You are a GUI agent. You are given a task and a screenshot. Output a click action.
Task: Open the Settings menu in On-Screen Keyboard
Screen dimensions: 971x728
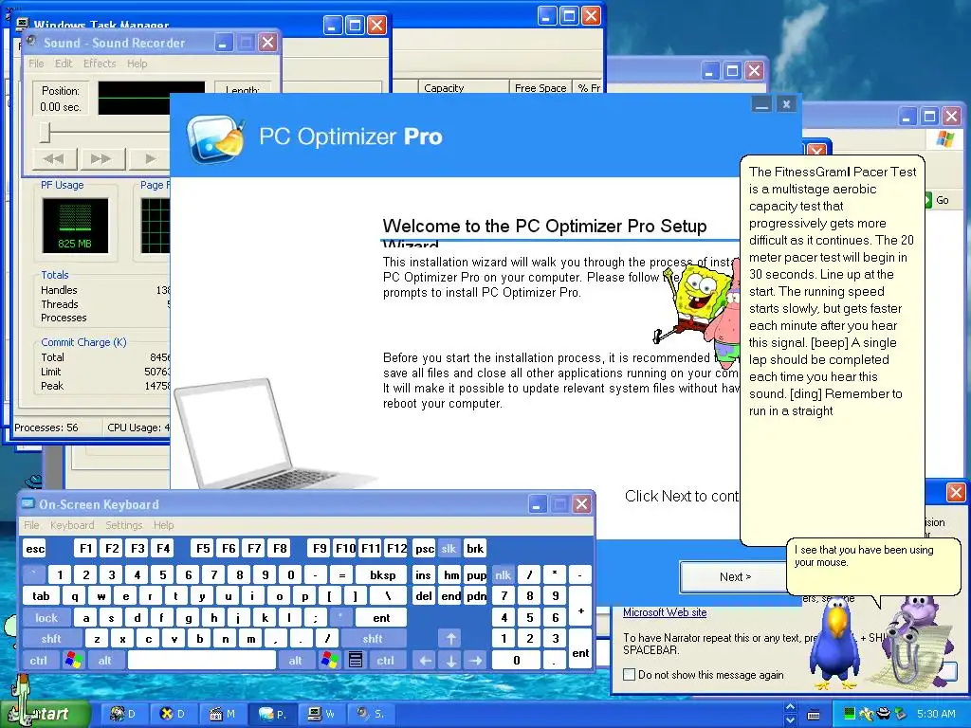(124, 525)
